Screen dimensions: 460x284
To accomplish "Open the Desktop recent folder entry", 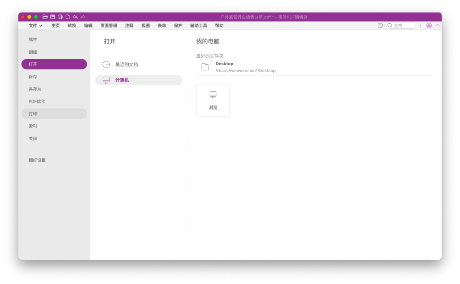I will point(245,67).
